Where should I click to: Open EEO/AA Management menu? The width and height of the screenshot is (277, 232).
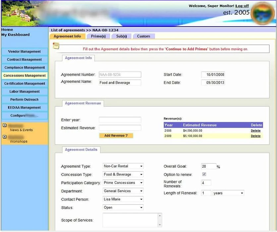point(25,107)
